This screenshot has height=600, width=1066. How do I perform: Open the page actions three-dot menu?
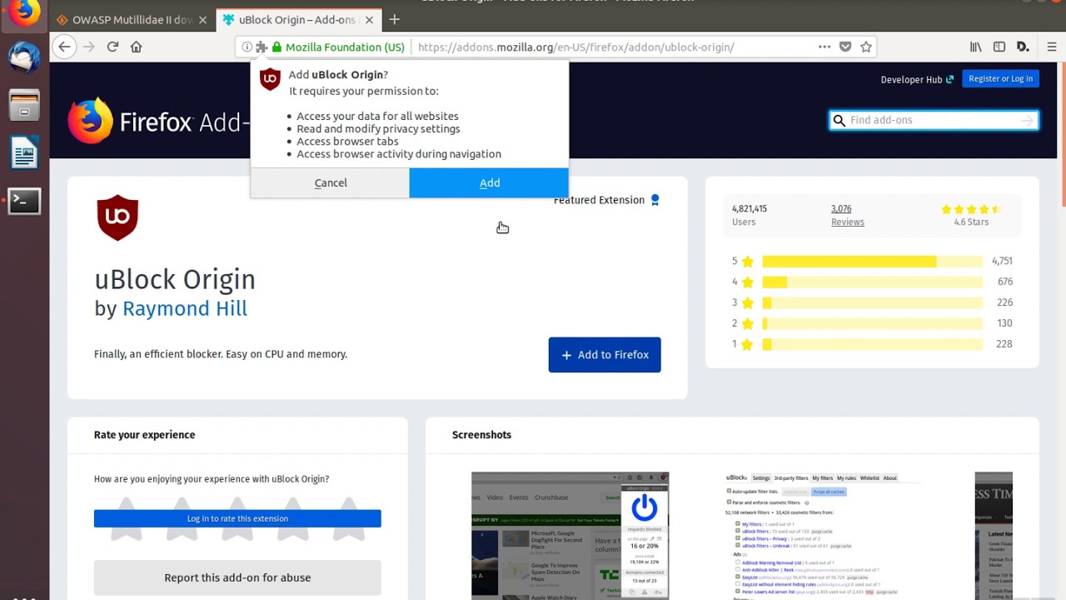pos(824,47)
